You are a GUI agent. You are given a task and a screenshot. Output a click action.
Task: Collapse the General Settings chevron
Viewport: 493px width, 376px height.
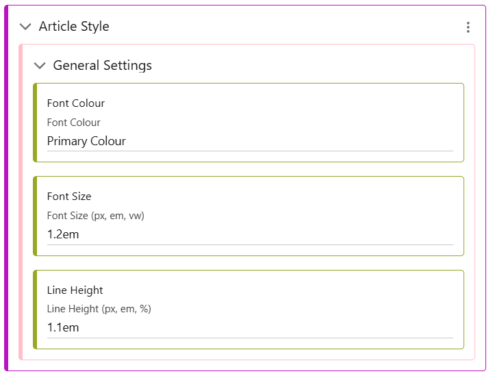click(x=40, y=66)
